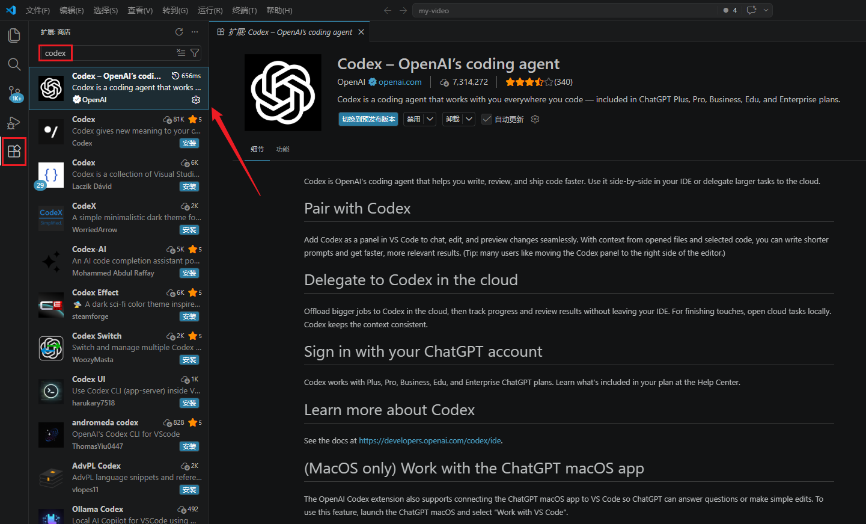
Task: Install the Codex-AI extension by Mohammed Abdul Raffay
Action: click(x=189, y=273)
